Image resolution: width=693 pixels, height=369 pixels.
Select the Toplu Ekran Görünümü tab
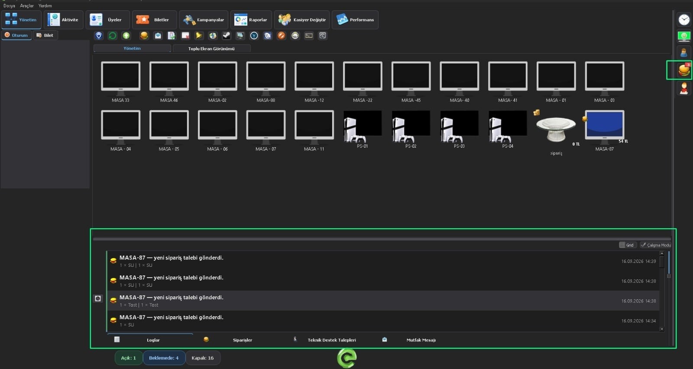[211, 49]
